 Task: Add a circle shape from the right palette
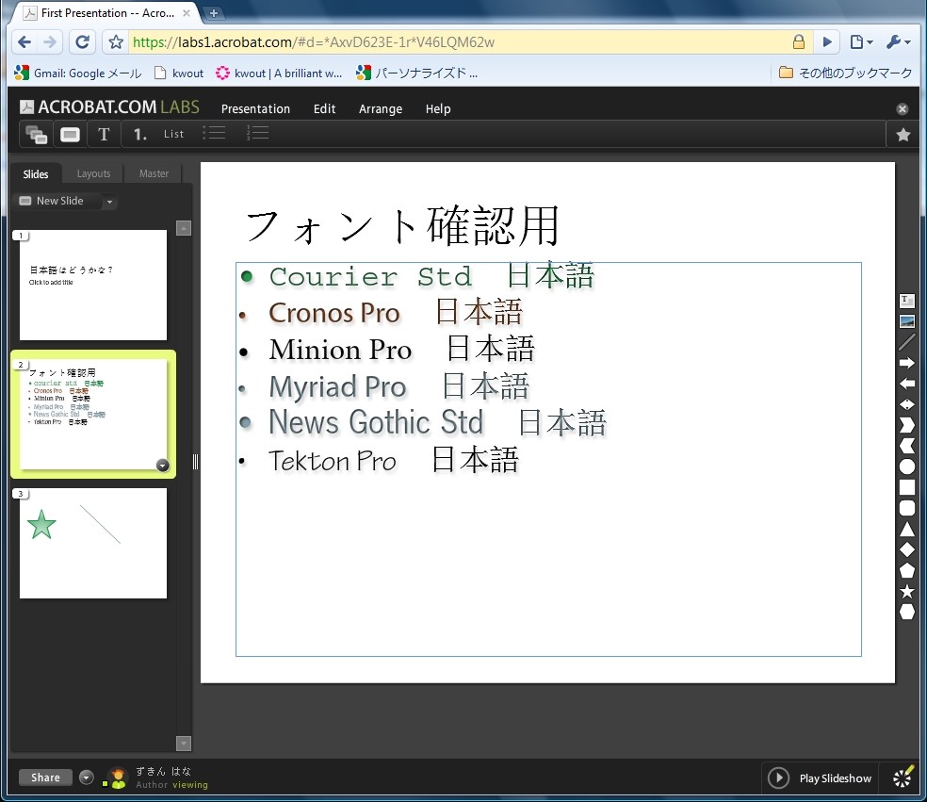point(905,467)
